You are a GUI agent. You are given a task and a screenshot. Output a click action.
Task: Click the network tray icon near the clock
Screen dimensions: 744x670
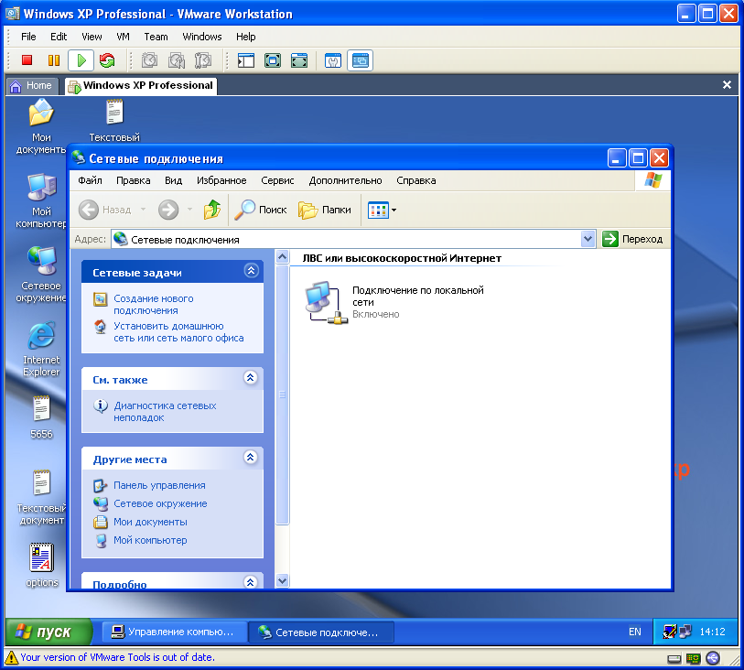pos(685,632)
